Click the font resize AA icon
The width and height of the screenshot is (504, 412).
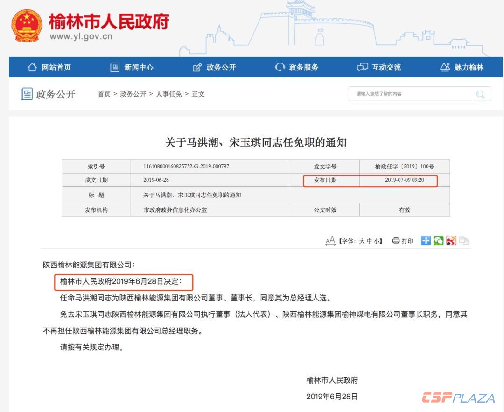pyautogui.click(x=331, y=241)
